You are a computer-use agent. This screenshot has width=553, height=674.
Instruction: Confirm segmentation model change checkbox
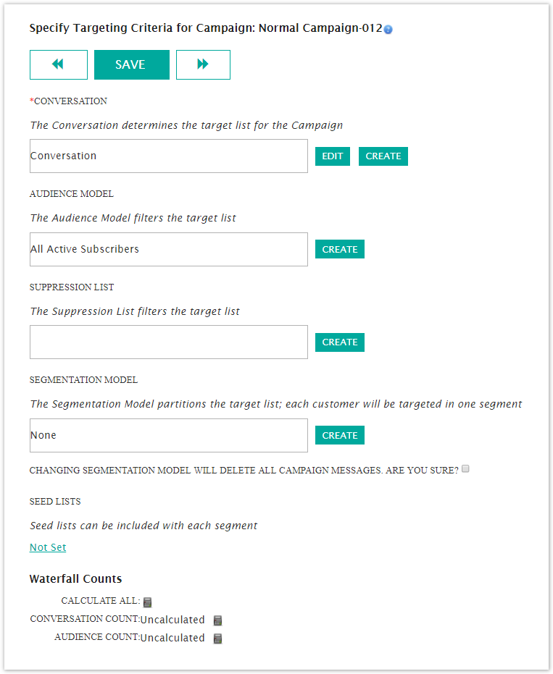click(x=466, y=469)
